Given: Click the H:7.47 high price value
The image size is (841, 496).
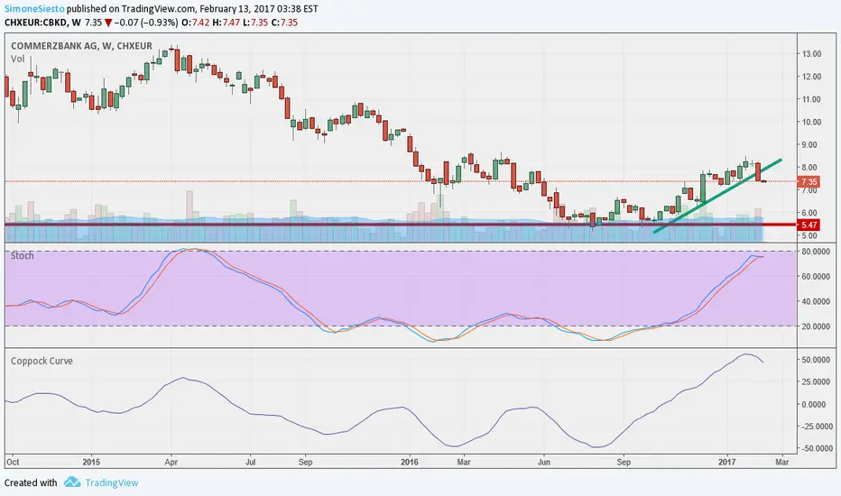Looking at the screenshot, I should click(x=226, y=23).
